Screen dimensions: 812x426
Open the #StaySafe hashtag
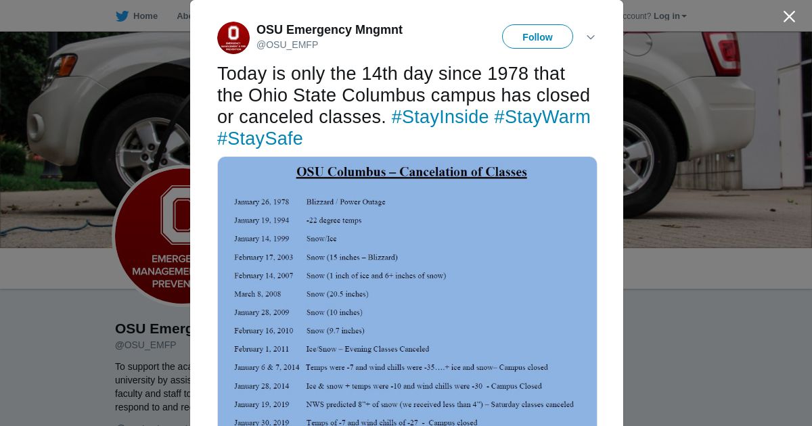click(260, 139)
